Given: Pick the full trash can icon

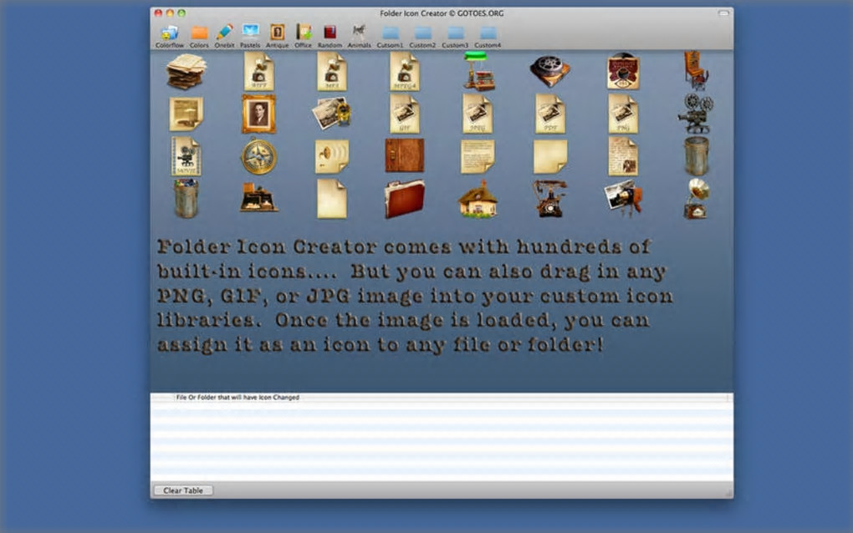Looking at the screenshot, I should click(186, 199).
